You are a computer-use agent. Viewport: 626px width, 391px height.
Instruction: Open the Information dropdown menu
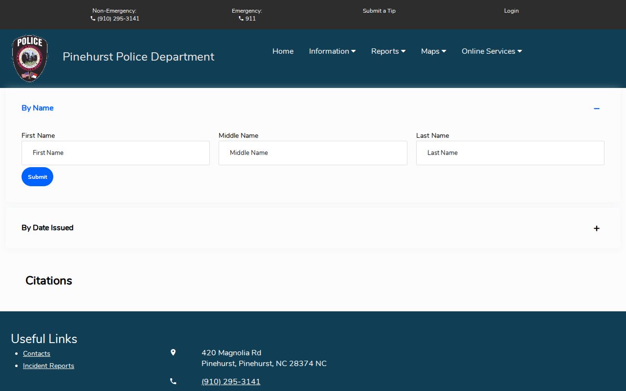pos(332,51)
